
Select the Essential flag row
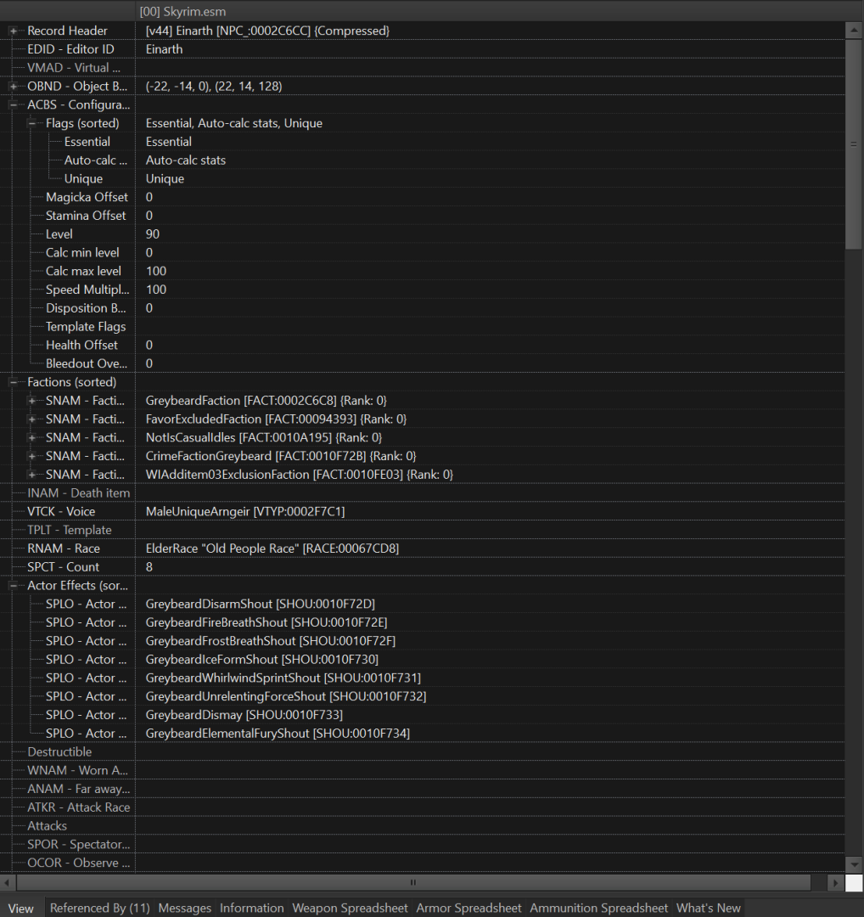point(423,142)
